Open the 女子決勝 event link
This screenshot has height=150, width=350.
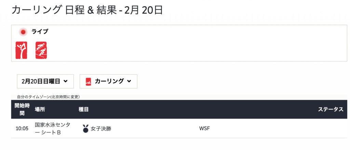coord(101,129)
